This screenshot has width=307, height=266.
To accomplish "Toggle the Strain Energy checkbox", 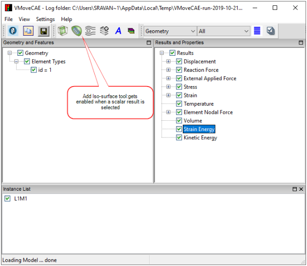I will [x=179, y=129].
